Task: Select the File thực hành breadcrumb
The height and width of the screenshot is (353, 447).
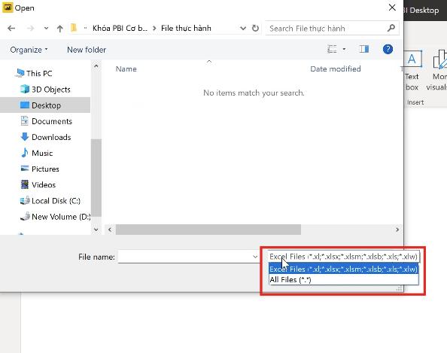Action: (186, 28)
